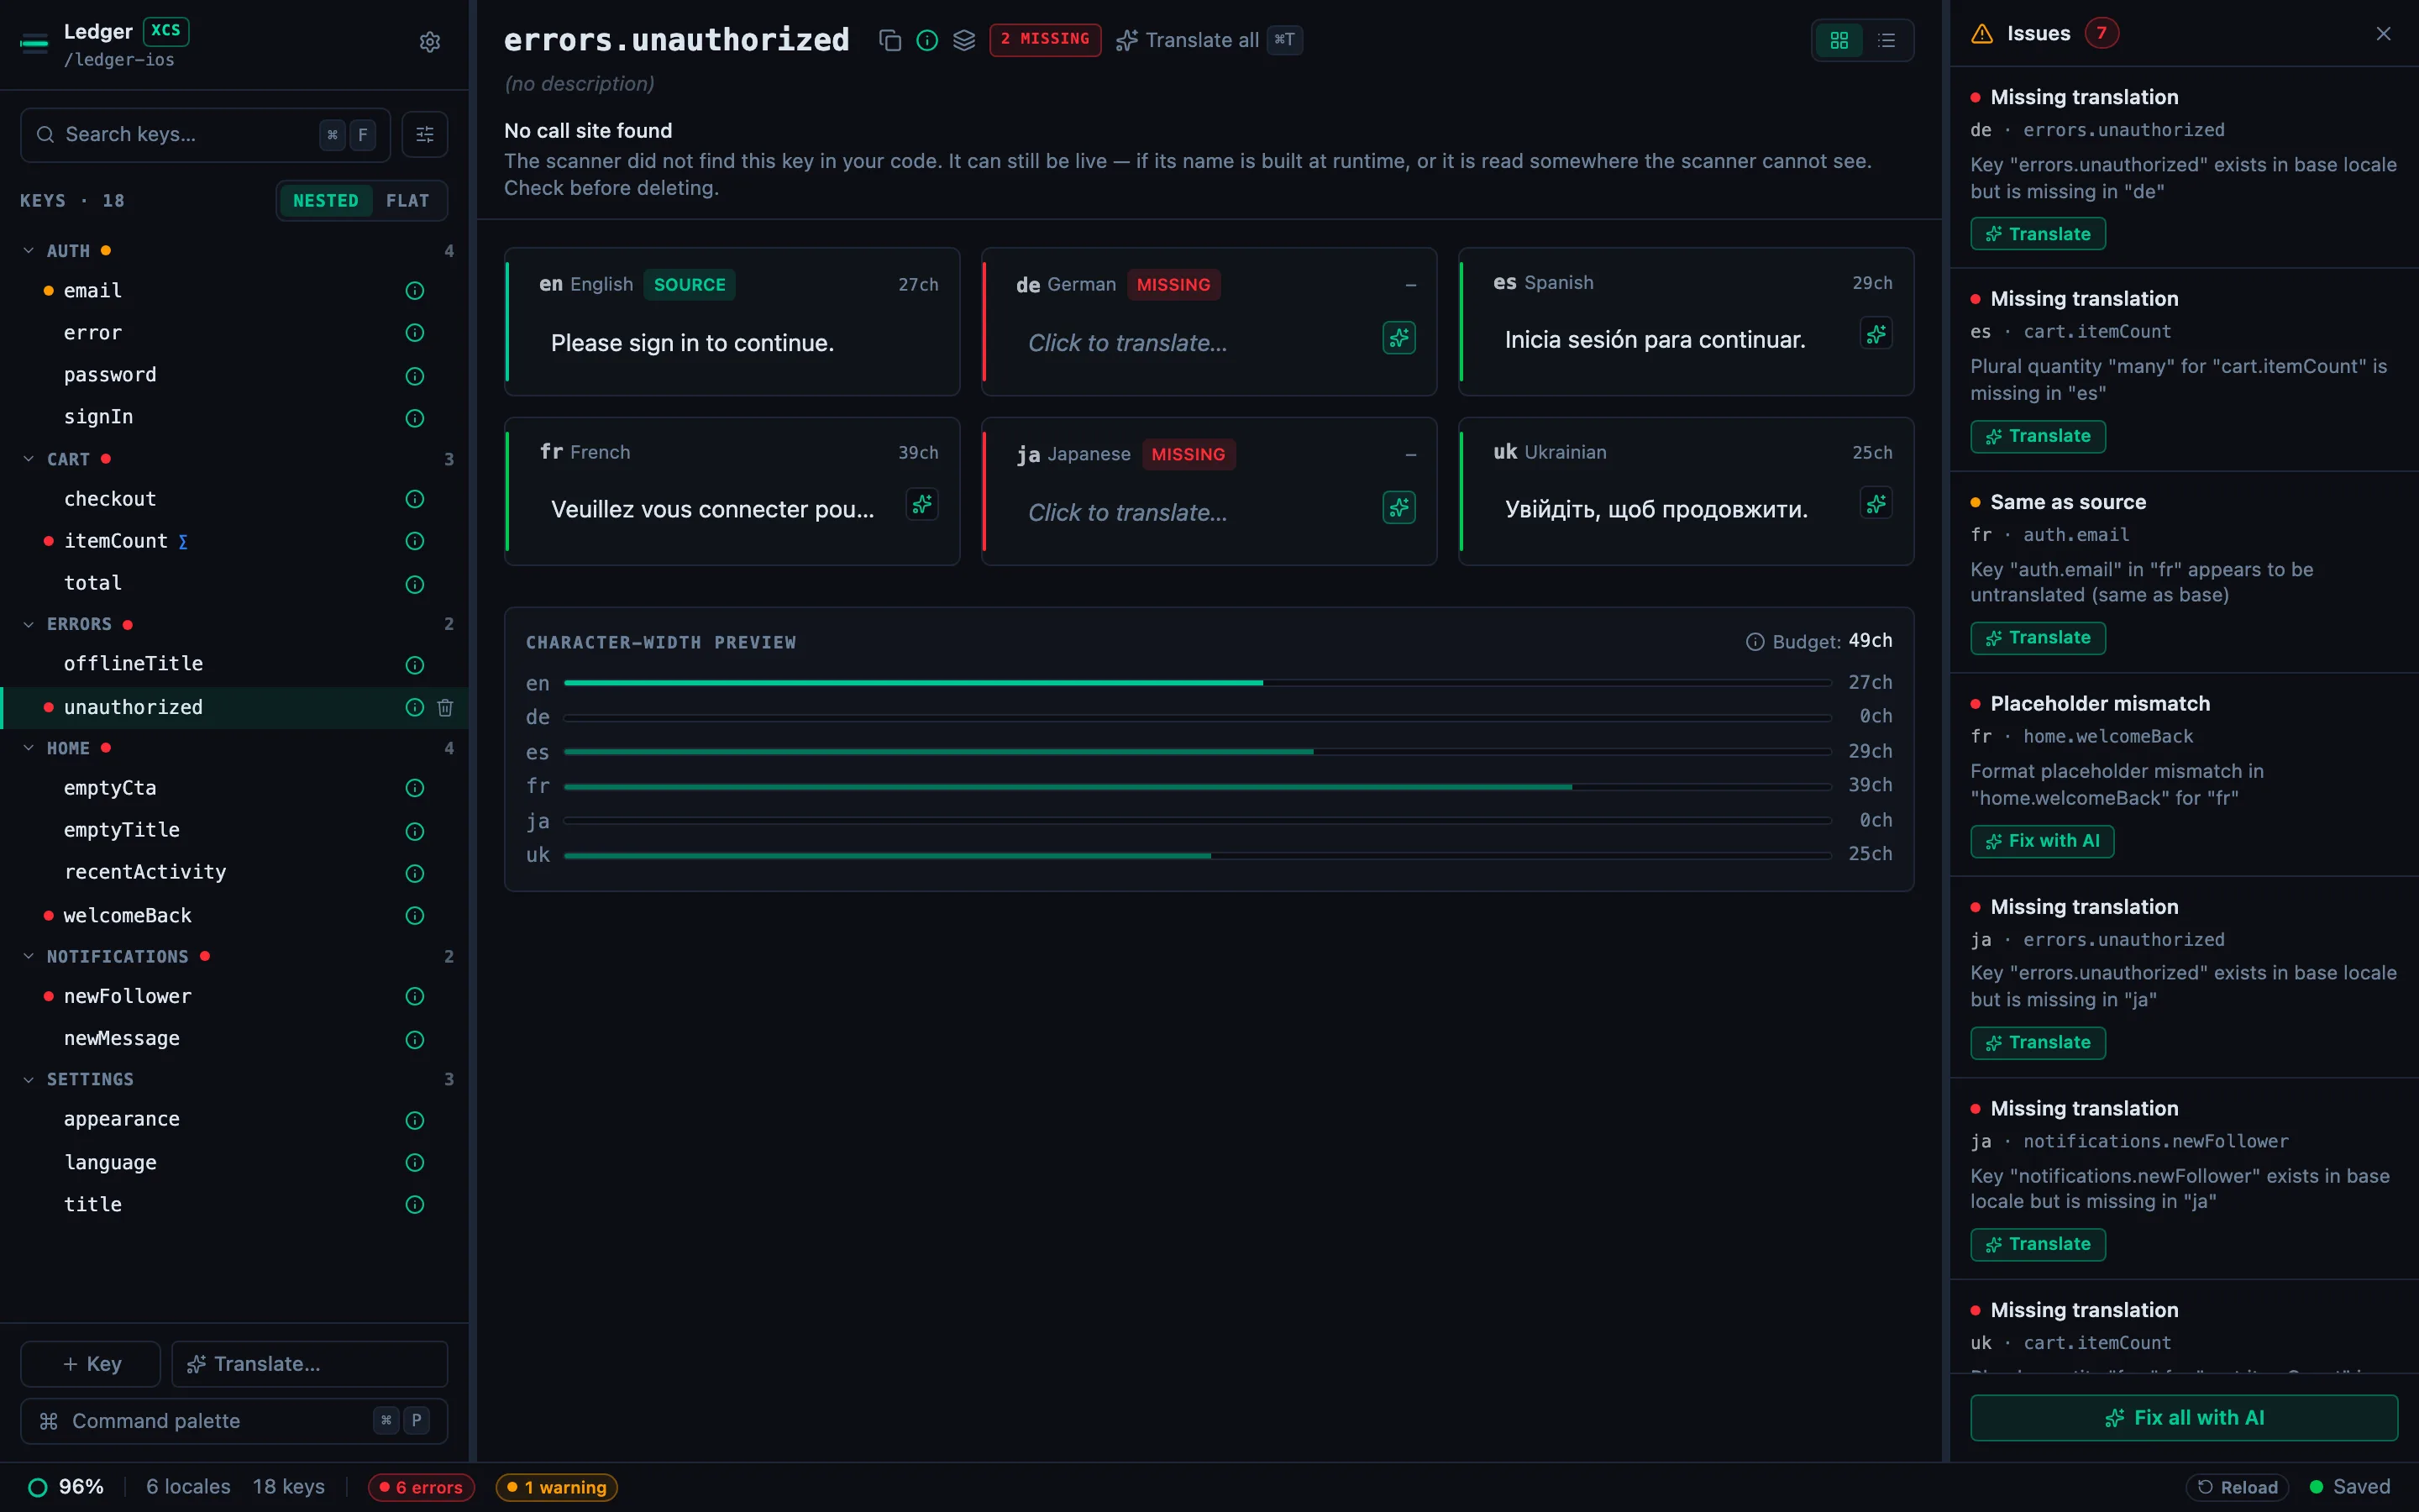The width and height of the screenshot is (2419, 1512).
Task: AI-translate the Japanese card via sparkle icon
Action: [1398, 507]
